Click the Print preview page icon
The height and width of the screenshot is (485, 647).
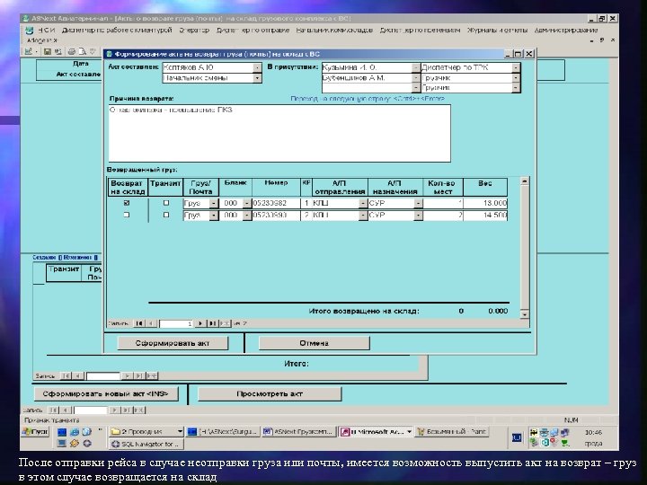pos(82,51)
